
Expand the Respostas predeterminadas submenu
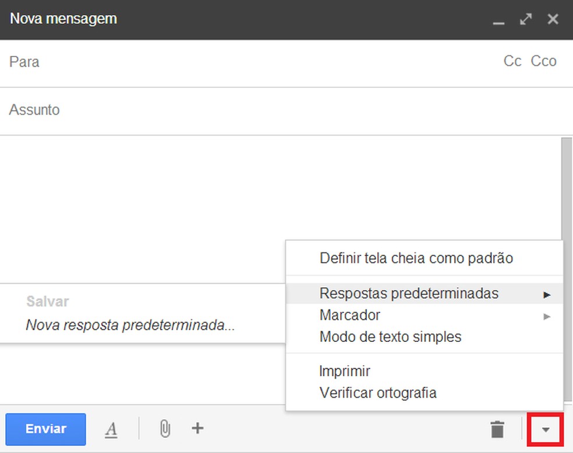tap(408, 294)
